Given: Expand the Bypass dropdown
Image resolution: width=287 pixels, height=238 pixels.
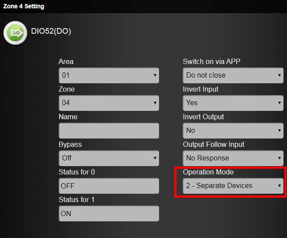Looking at the screenshot, I should [x=109, y=158].
